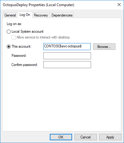
Task: Select the Log On tab
Action: 25,15
